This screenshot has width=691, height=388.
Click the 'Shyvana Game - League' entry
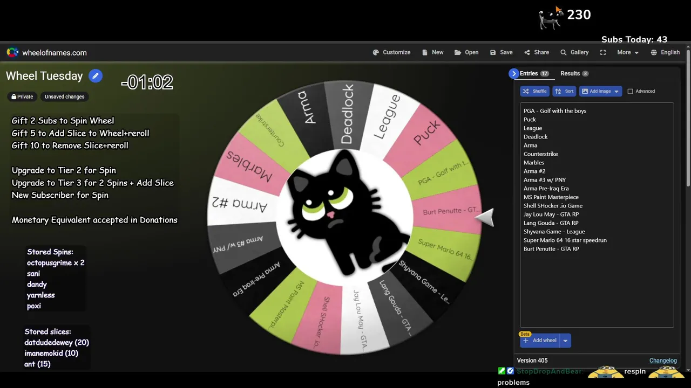pyautogui.click(x=554, y=232)
